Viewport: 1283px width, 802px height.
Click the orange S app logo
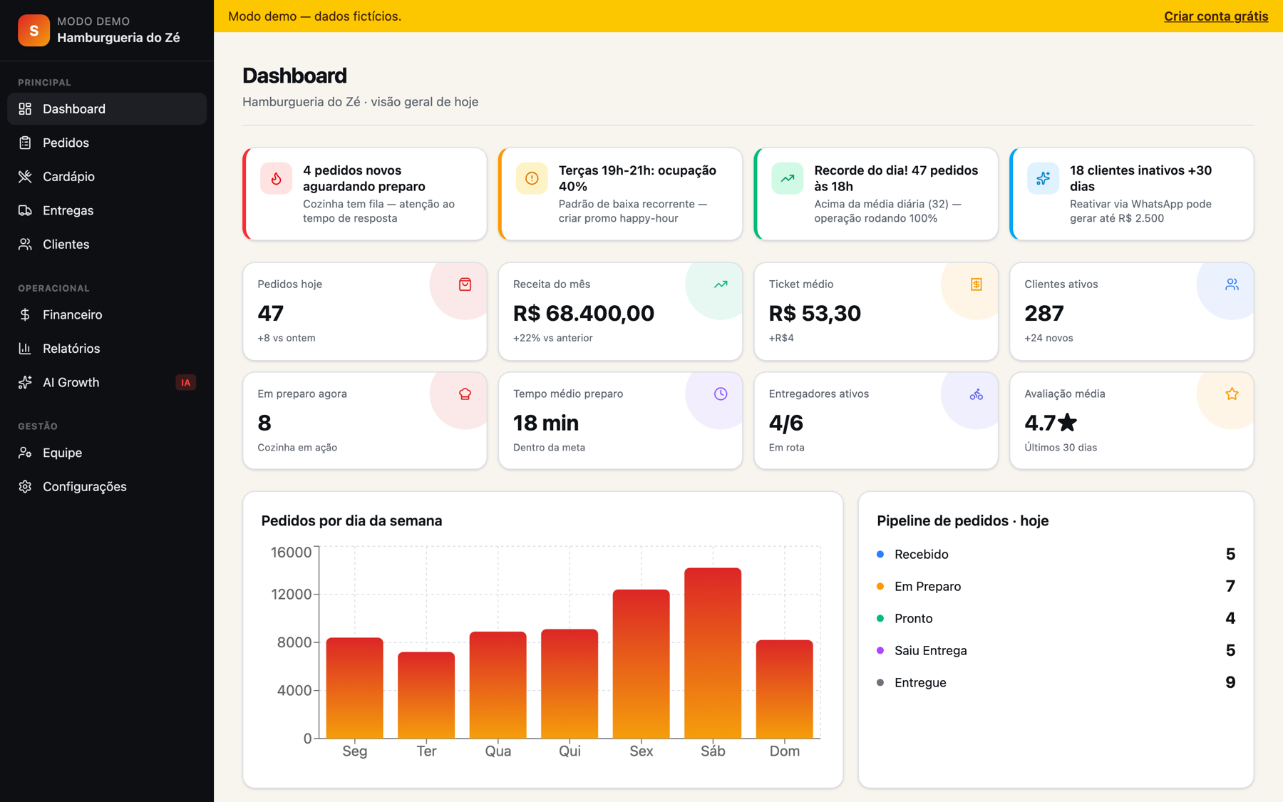(34, 30)
